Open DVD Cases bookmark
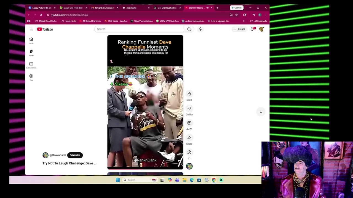The image size is (353, 198). pyautogui.click(x=116, y=21)
